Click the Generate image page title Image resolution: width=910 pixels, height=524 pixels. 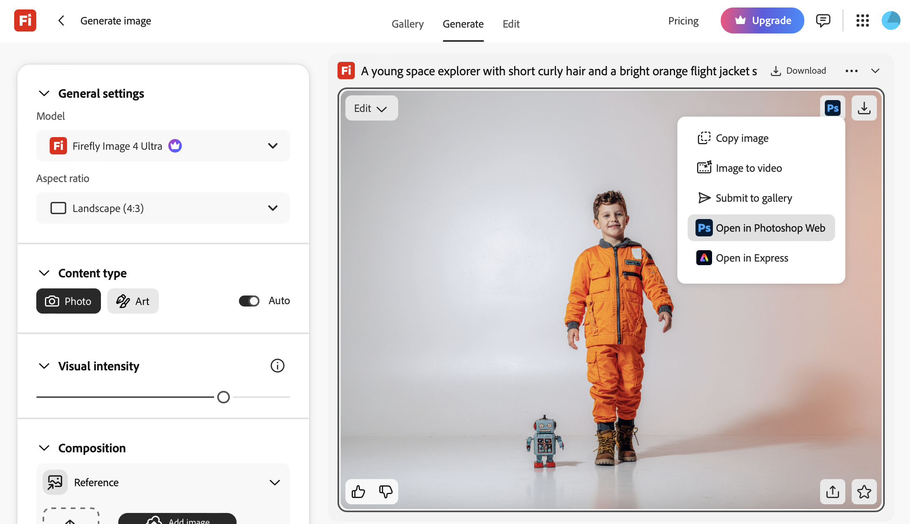(116, 21)
